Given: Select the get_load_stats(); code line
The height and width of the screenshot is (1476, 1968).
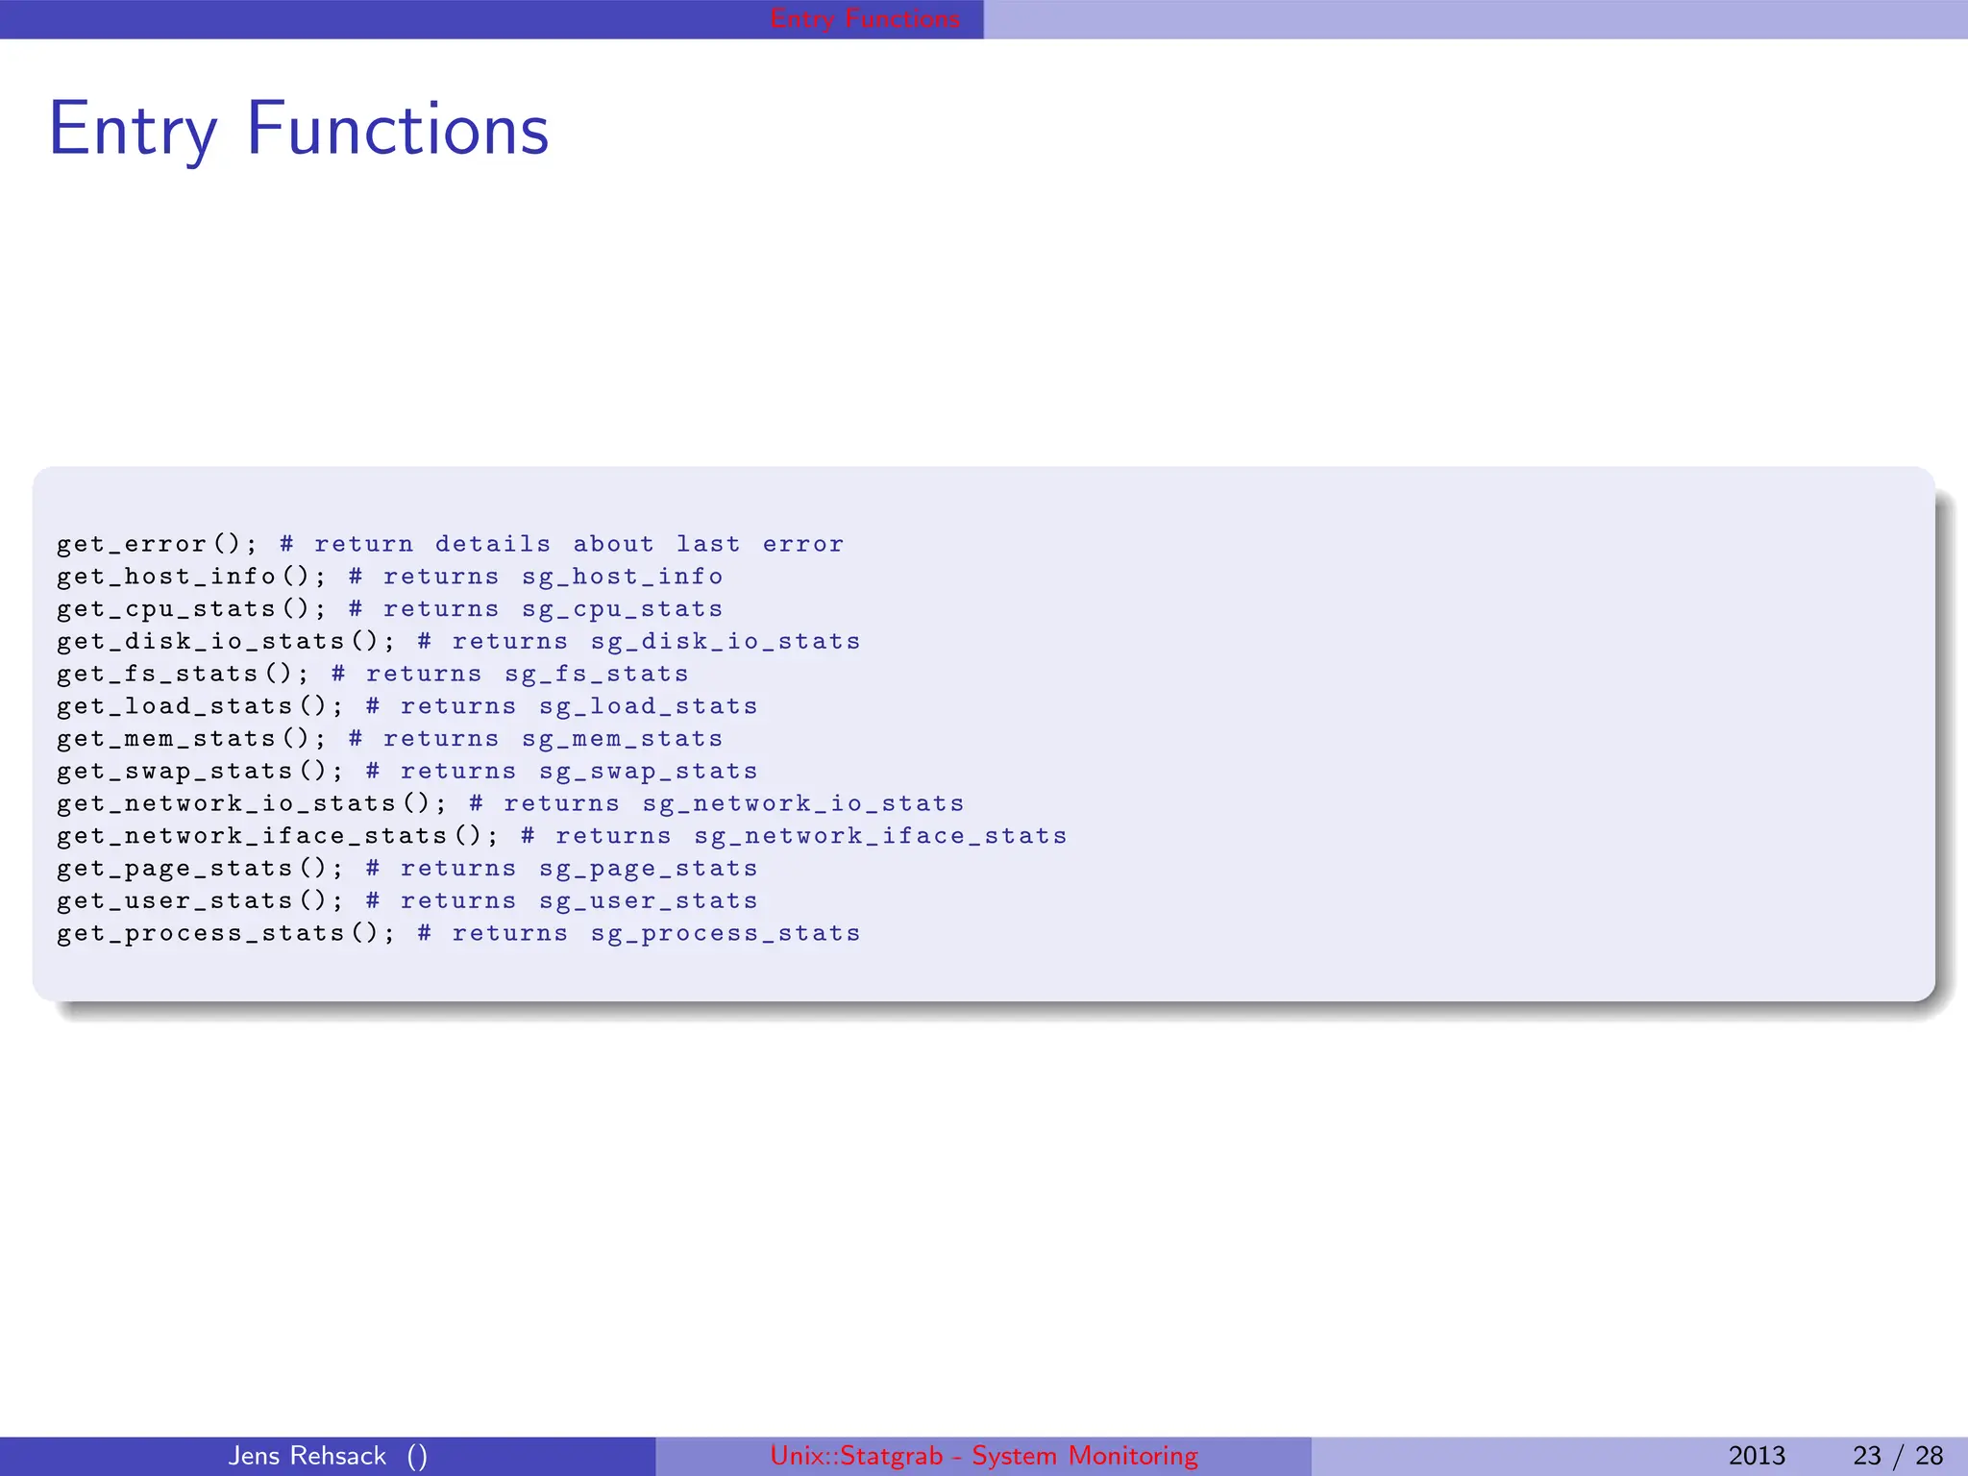Looking at the screenshot, I should coord(406,707).
